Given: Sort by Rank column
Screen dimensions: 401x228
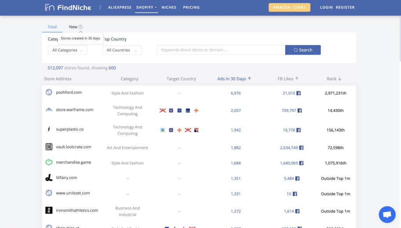Looking at the screenshot, I should click(x=334, y=79).
